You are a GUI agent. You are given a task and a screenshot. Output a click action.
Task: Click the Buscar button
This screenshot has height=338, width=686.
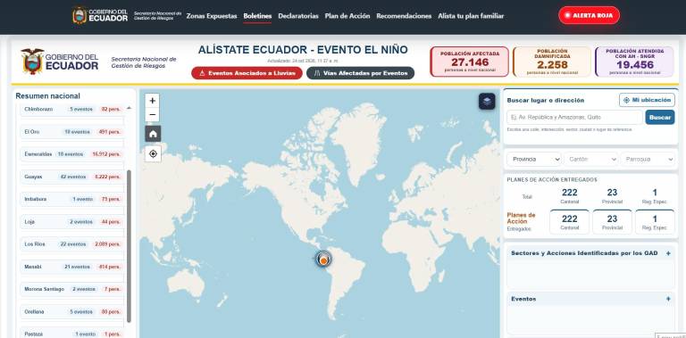pyautogui.click(x=660, y=118)
